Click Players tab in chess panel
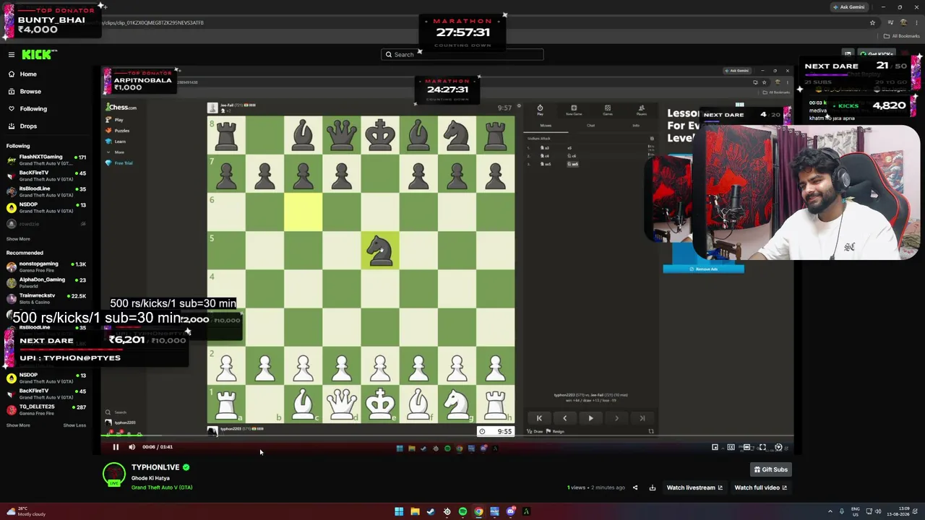 [642, 110]
